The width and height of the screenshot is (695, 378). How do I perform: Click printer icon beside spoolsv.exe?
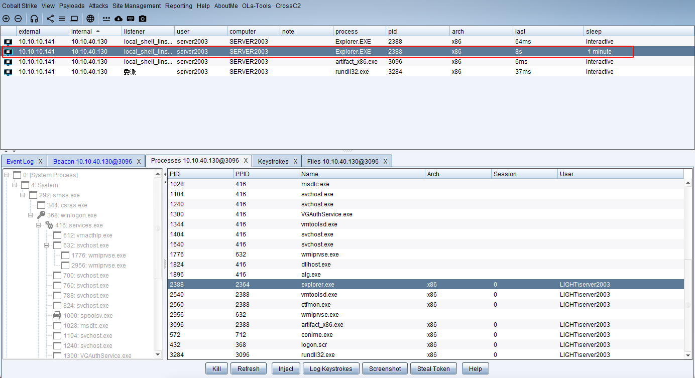[x=57, y=315]
